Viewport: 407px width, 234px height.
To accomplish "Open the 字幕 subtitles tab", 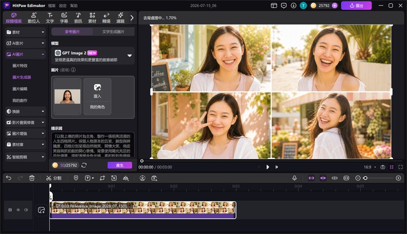I will 64,18.
